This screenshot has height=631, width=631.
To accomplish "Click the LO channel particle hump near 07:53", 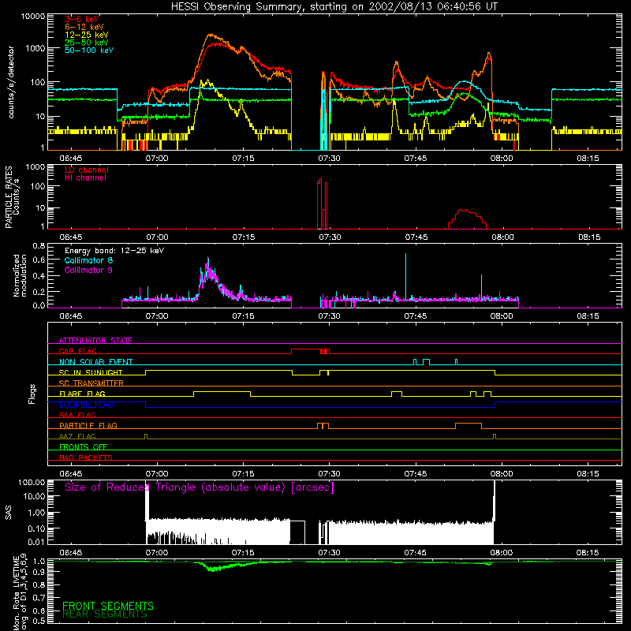I will pyautogui.click(x=467, y=218).
